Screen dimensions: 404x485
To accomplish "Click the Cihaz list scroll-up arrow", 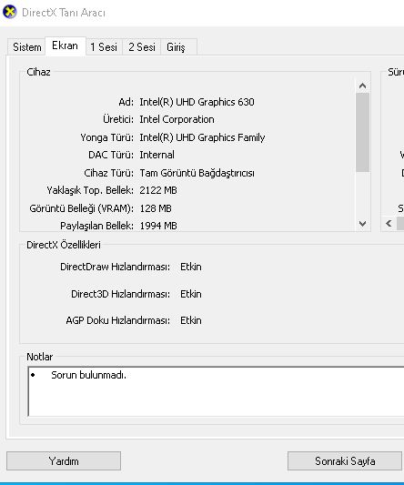I will pos(362,86).
